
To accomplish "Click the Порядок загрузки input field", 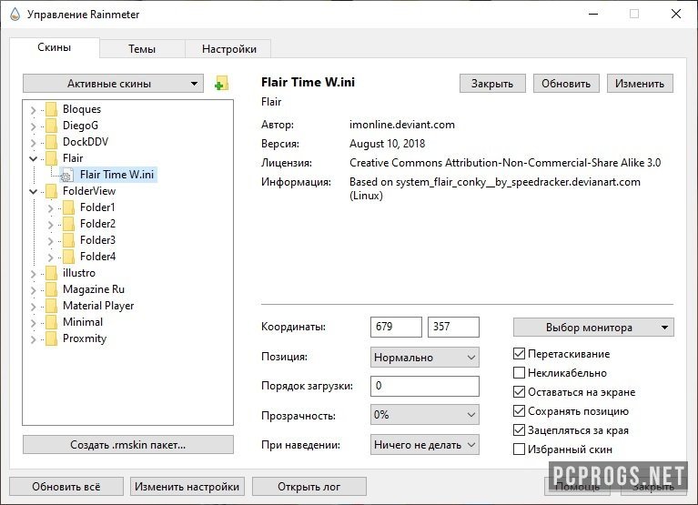I will 425,386.
